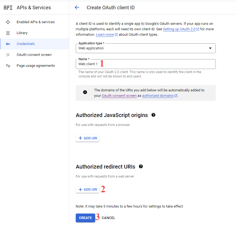Select Credentials in the sidebar

(34, 44)
